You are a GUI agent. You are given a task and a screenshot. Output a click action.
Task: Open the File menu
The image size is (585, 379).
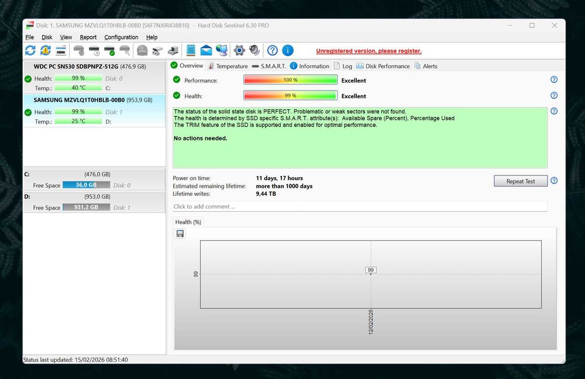click(29, 37)
